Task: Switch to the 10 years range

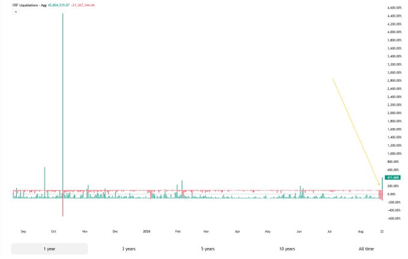Action: tap(287, 249)
